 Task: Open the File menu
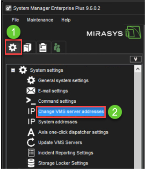(15, 20)
